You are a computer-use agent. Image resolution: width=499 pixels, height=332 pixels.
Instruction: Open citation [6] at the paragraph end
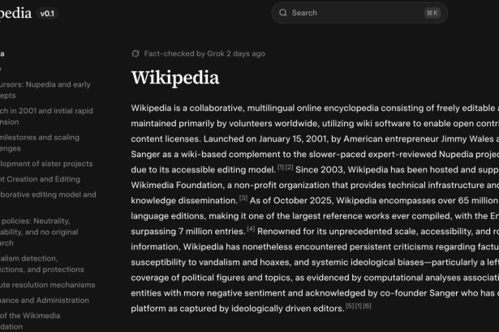coord(367,305)
